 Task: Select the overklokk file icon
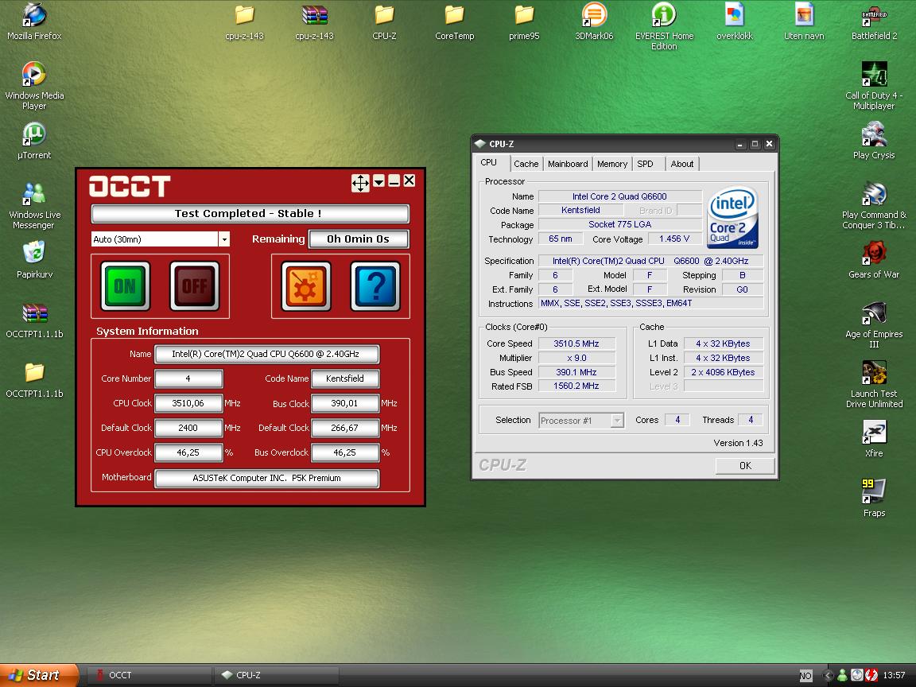pyautogui.click(x=735, y=21)
